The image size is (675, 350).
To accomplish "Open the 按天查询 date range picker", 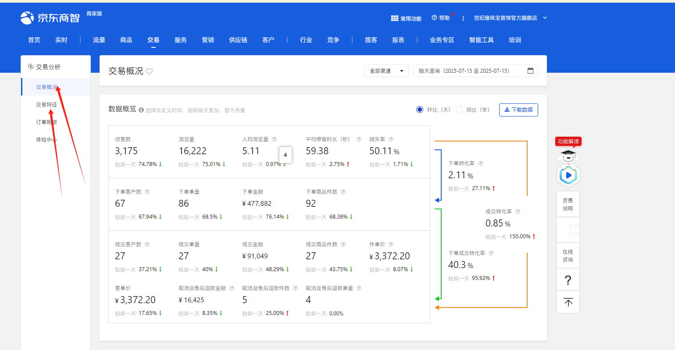I will pos(471,71).
